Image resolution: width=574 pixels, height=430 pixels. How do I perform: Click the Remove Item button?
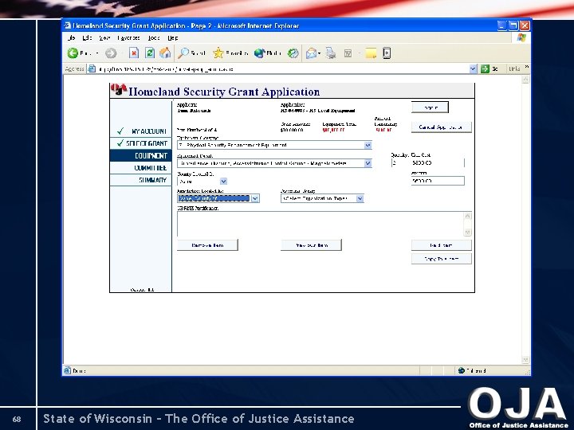tap(207, 245)
